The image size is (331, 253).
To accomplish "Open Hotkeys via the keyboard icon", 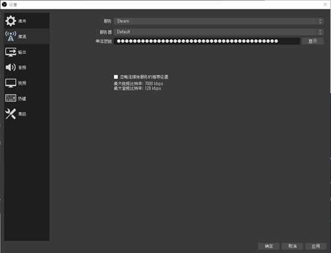I will coord(11,98).
